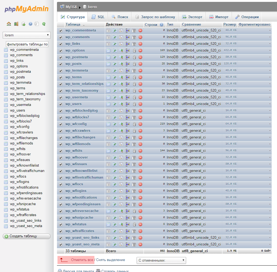
Task: Click the wp_term_relationships table name in main table
Action: tap(84, 84)
